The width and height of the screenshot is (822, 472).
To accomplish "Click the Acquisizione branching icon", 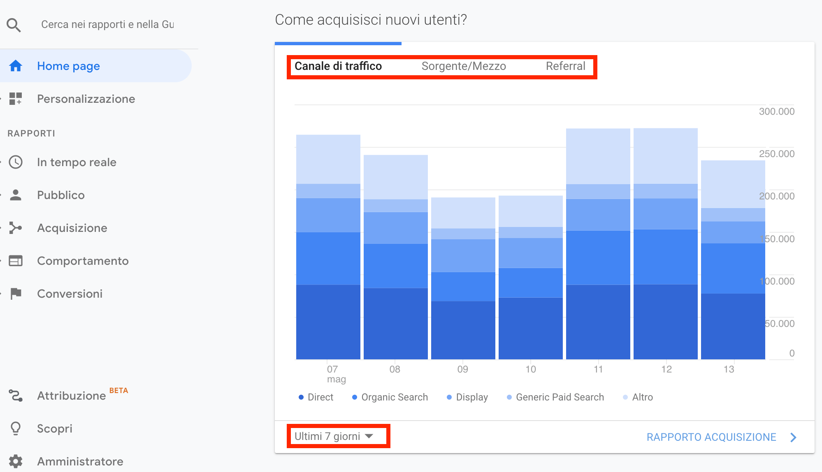I will point(16,228).
